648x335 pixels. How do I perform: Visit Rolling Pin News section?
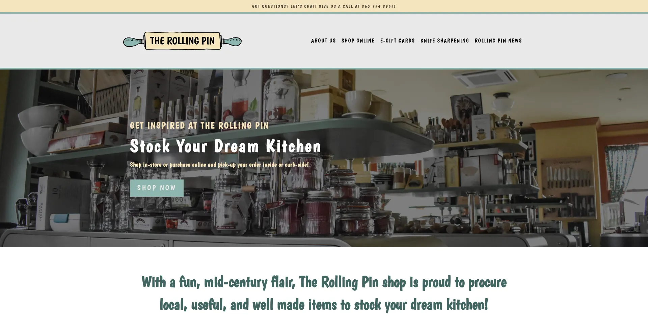(498, 41)
